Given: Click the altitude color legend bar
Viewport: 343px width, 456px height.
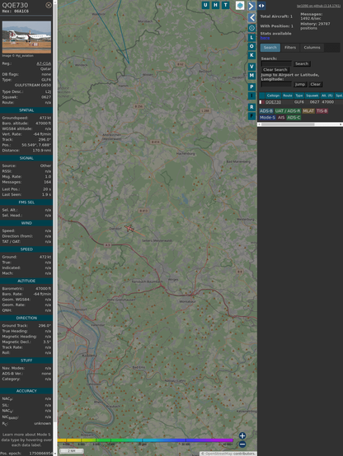Looking at the screenshot, I should click(145, 440).
